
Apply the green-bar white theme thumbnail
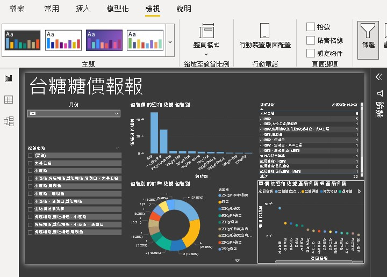click(x=145, y=40)
